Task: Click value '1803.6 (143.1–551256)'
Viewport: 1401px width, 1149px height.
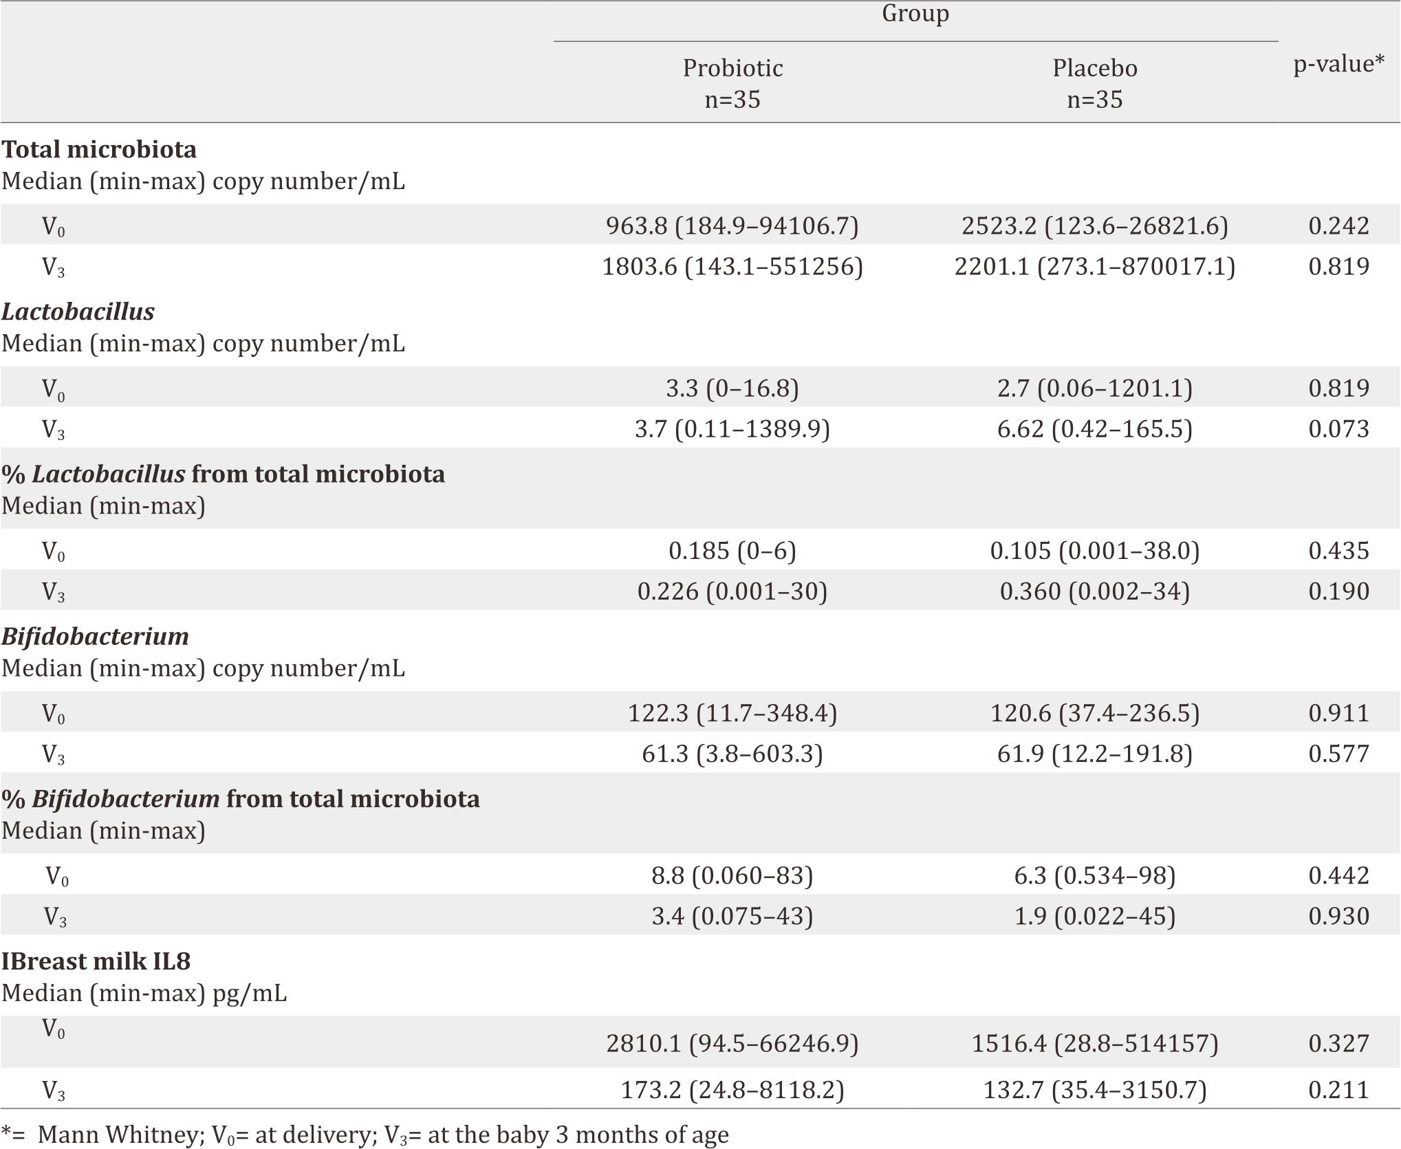Action: pos(732,267)
